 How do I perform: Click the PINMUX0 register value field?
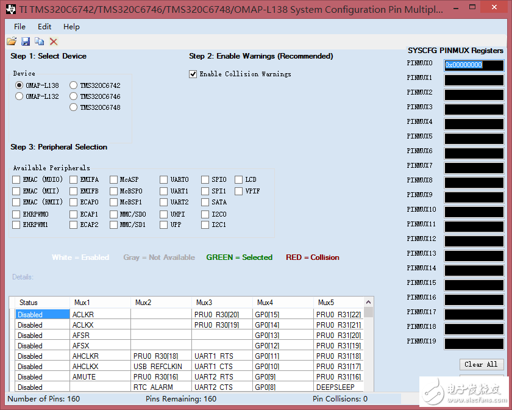coord(474,65)
